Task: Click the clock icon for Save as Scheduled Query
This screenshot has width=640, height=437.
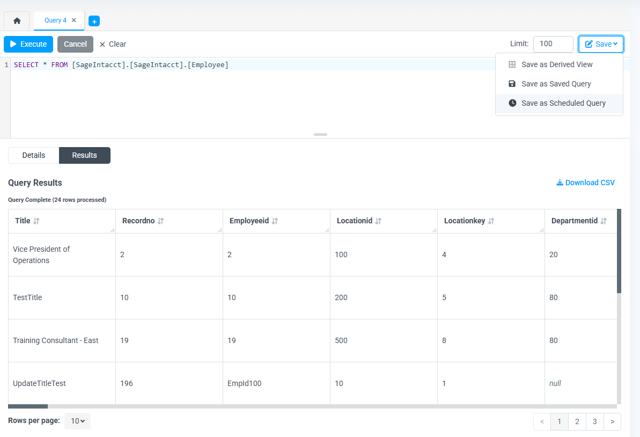Action: [512, 103]
